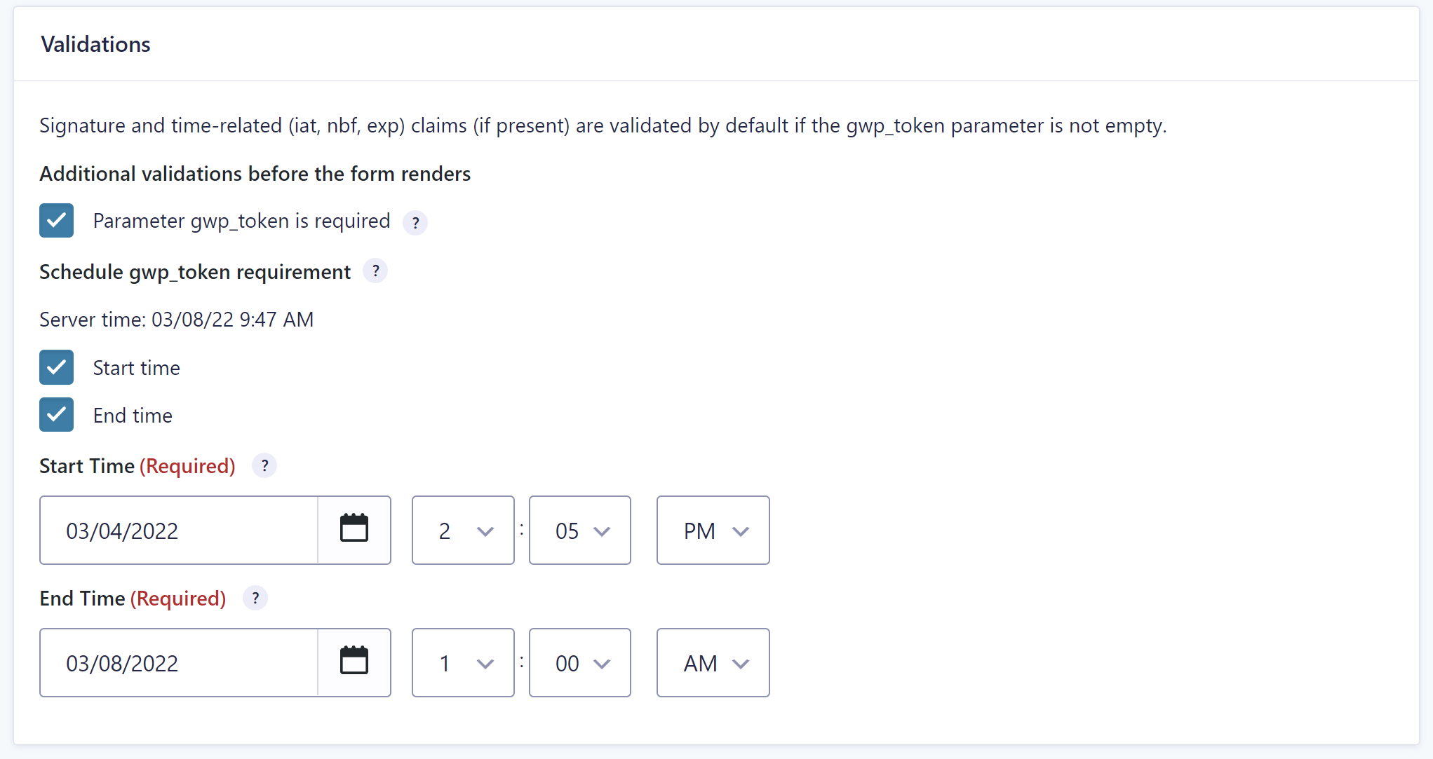Uncheck Parameter gwp_token is required
Screen dimensions: 1433x759
pos(57,221)
